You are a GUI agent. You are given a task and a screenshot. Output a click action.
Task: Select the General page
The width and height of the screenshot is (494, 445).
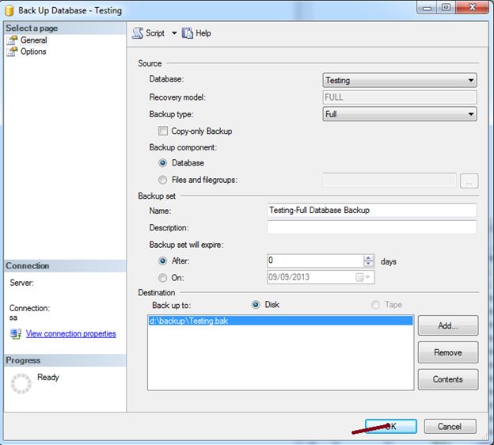coord(33,40)
